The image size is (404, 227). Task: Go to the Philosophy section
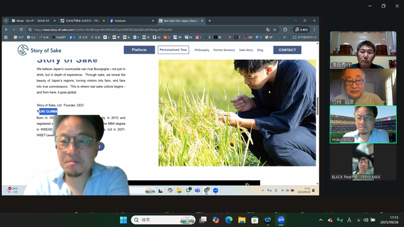click(202, 50)
